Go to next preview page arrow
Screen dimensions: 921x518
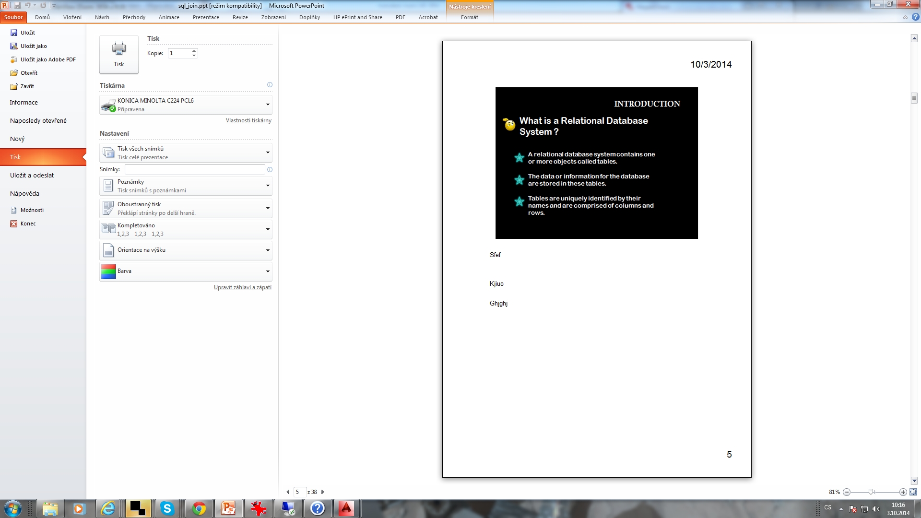pyautogui.click(x=323, y=492)
